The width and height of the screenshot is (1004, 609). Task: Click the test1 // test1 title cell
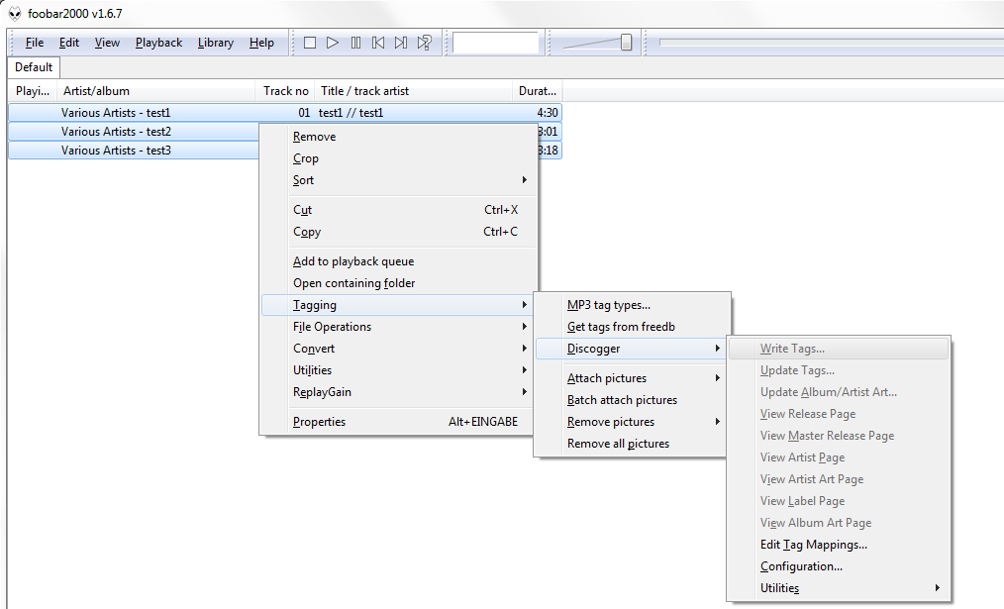point(351,113)
